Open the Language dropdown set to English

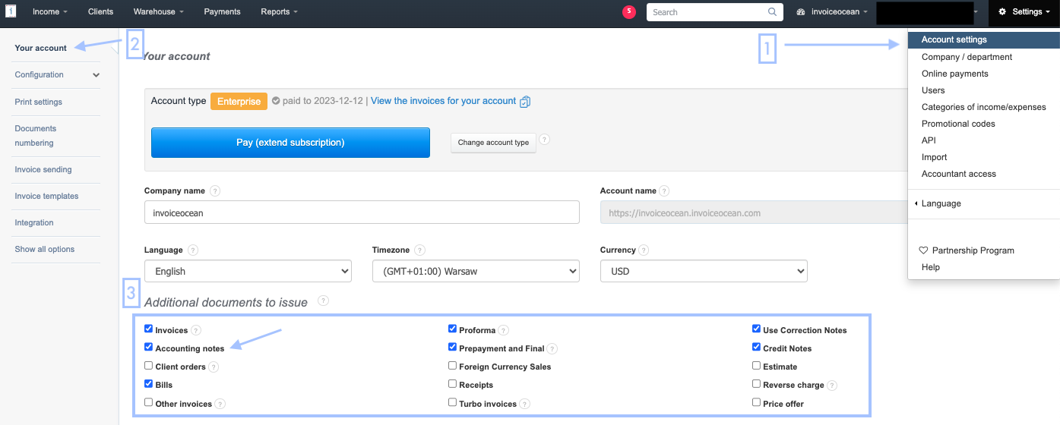point(248,271)
